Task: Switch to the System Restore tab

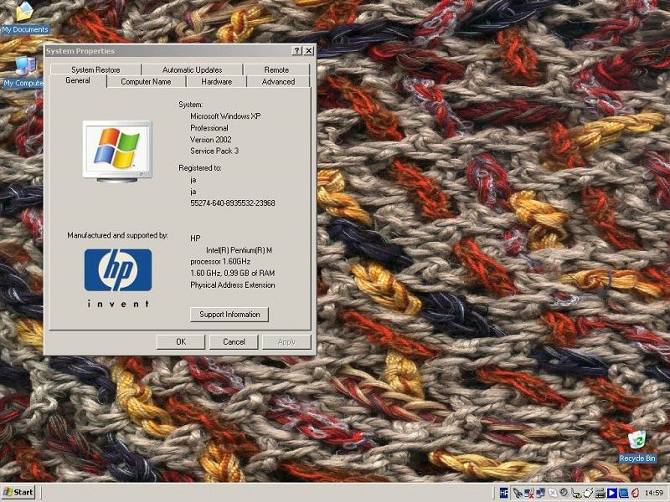Action: tap(95, 70)
